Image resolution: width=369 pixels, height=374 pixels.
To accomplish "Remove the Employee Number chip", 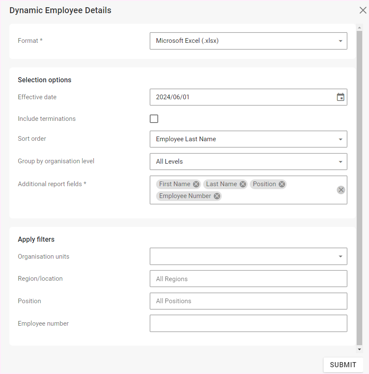I will (217, 196).
